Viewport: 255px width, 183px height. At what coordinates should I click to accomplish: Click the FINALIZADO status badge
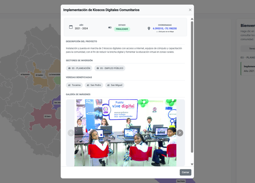[x=122, y=29]
